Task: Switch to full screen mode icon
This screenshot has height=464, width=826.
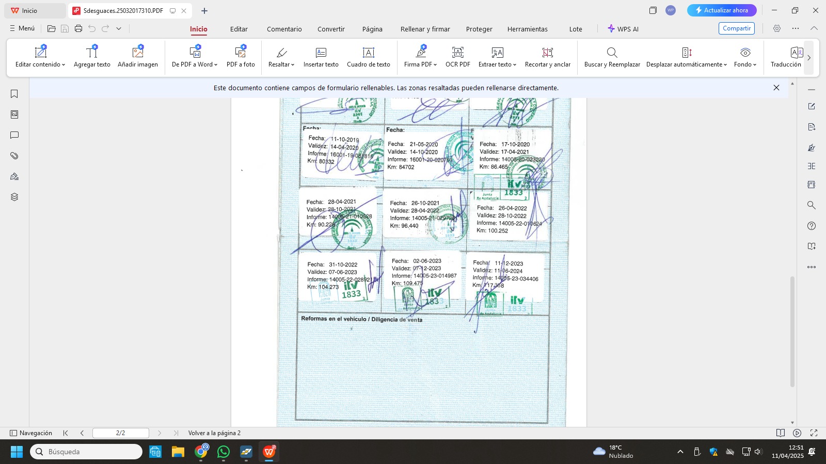Action: click(814, 433)
